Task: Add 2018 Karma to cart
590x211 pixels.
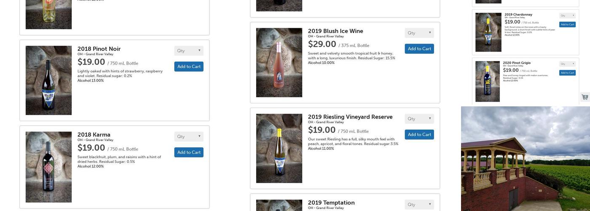Action: pos(189,152)
